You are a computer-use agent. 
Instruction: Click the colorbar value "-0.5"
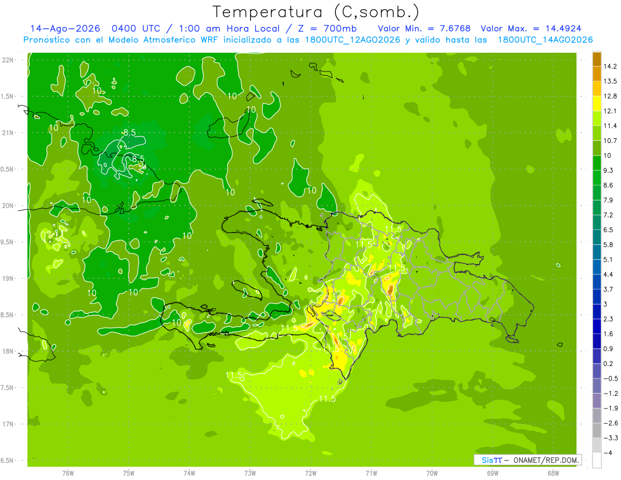pos(611,379)
